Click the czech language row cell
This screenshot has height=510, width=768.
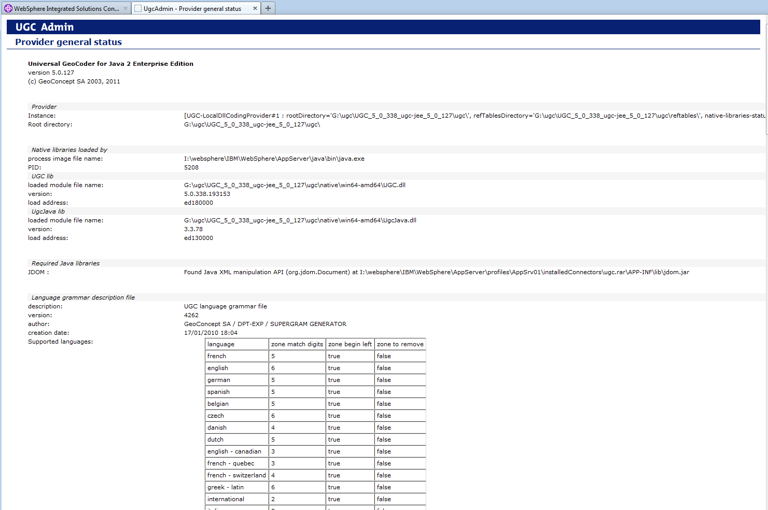click(236, 416)
